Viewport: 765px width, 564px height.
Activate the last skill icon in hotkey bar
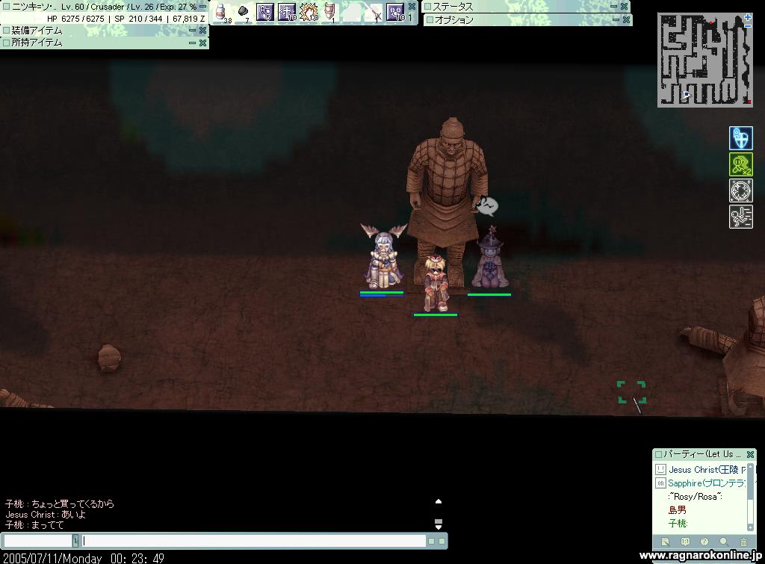point(395,12)
